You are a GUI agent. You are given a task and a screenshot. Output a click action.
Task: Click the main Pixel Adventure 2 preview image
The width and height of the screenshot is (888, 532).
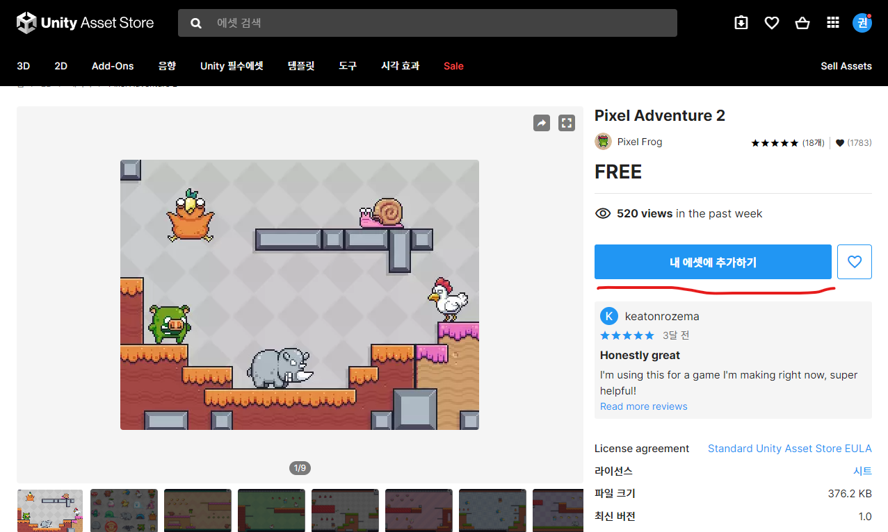click(300, 294)
